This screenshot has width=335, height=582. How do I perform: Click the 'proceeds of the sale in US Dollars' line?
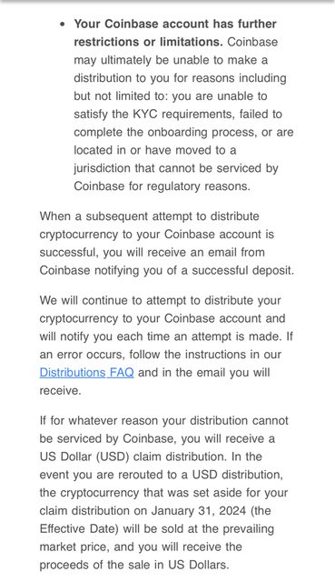[134, 565]
